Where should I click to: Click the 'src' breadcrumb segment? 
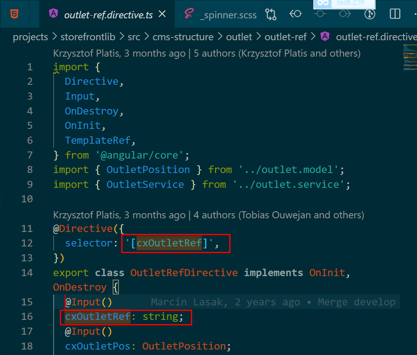tap(134, 37)
